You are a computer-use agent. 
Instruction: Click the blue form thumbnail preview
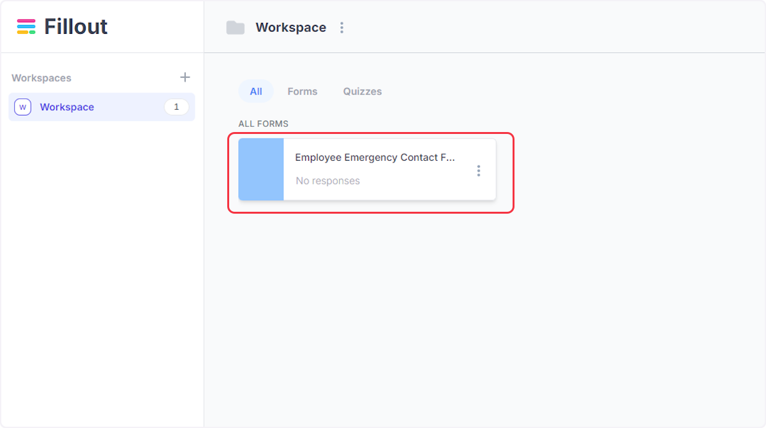pos(261,170)
